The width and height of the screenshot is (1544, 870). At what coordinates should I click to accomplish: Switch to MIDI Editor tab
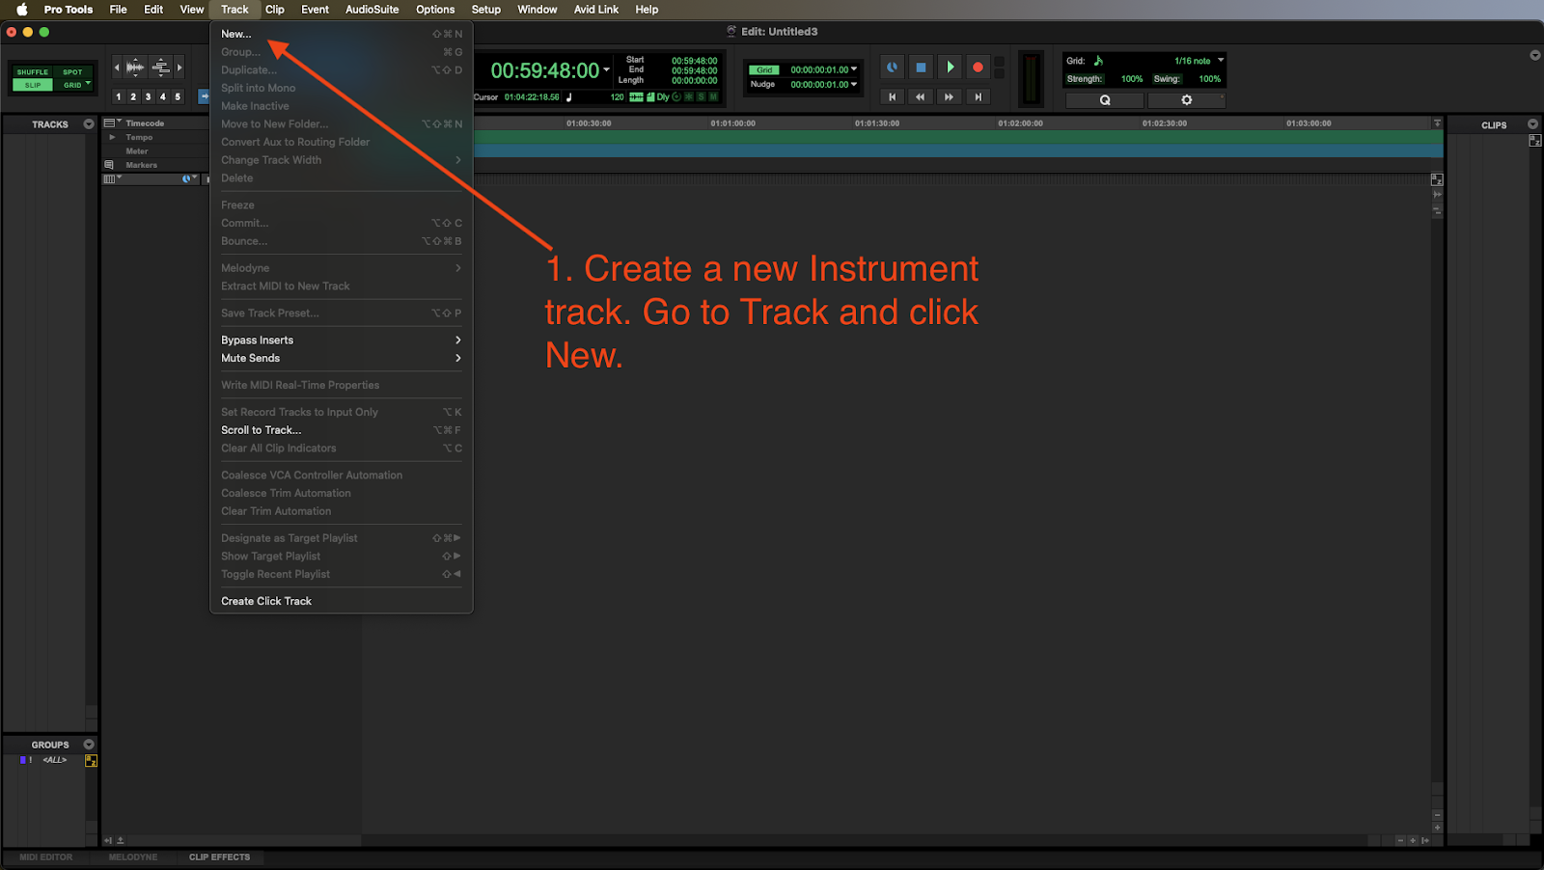click(46, 857)
